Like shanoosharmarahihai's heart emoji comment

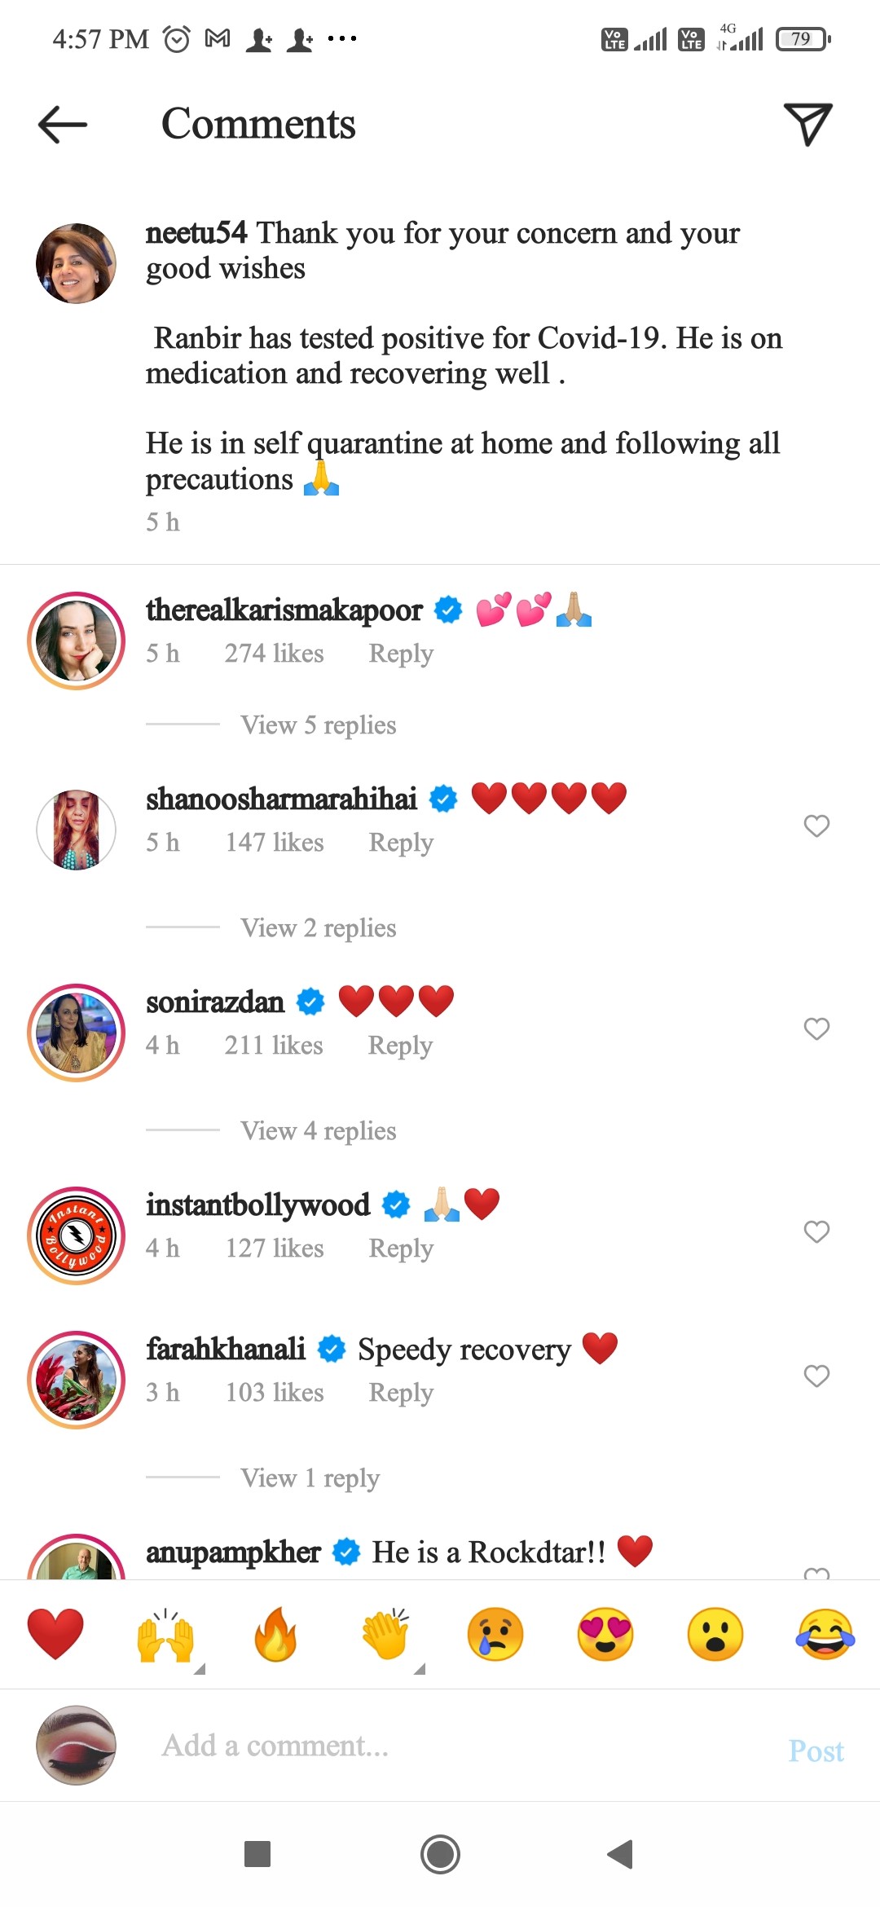(816, 826)
